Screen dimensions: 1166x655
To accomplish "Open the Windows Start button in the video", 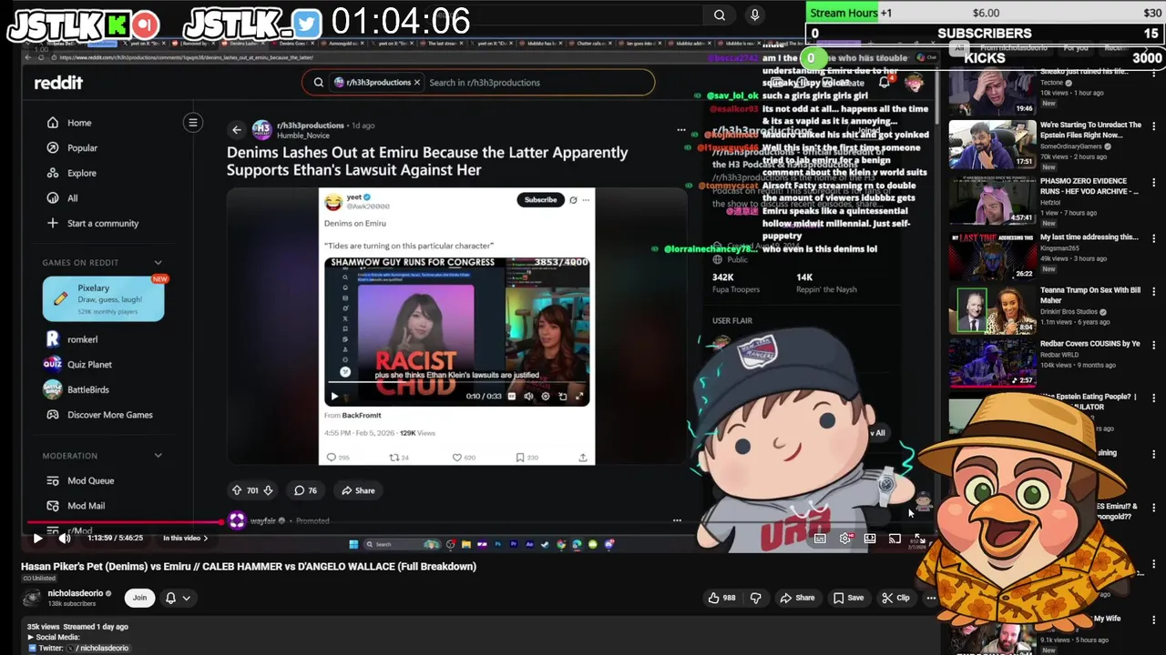I will 353,544.
